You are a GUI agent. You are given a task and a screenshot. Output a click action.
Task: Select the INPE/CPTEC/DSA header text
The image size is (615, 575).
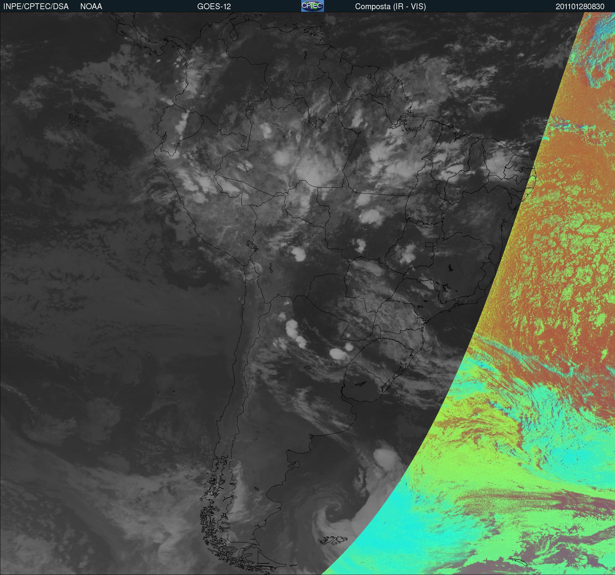(x=36, y=7)
